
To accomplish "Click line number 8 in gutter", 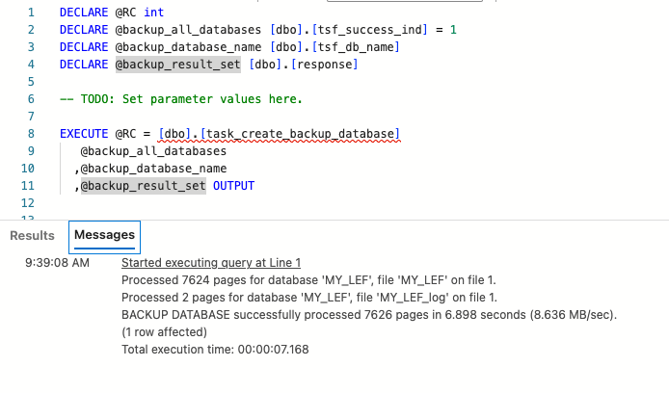I will coord(31,134).
